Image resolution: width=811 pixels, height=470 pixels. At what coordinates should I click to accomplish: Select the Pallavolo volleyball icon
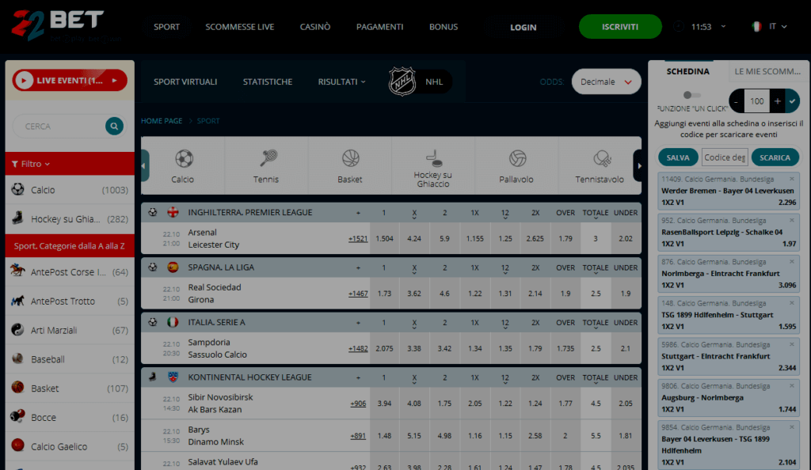[516, 158]
